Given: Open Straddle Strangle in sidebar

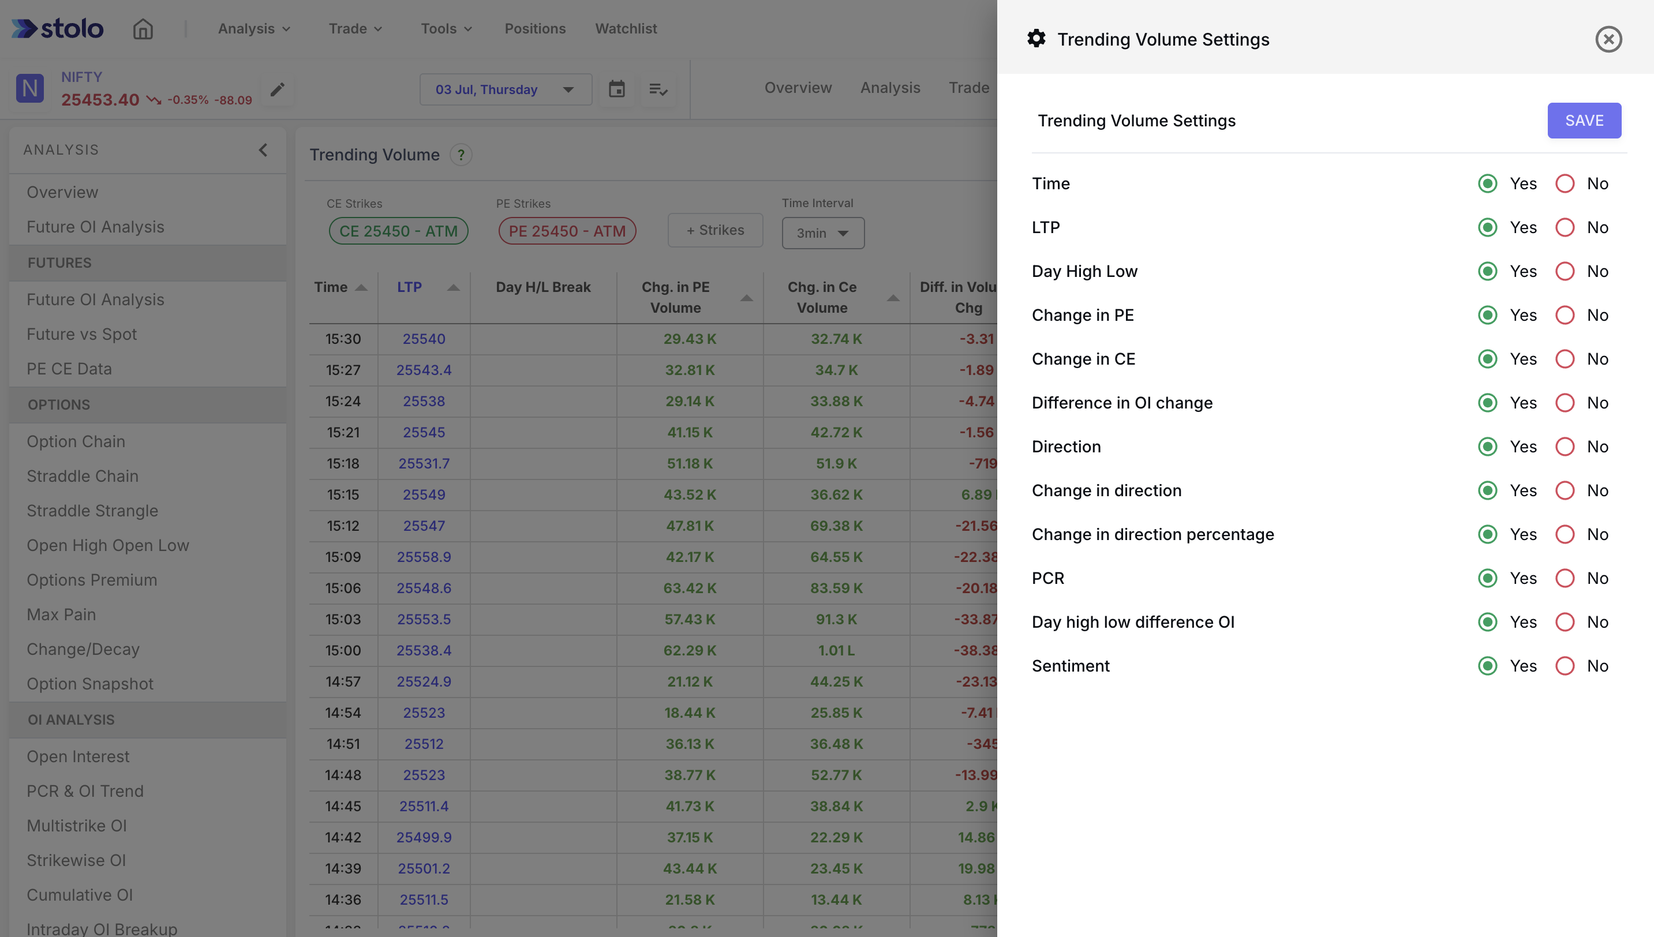Looking at the screenshot, I should pyautogui.click(x=92, y=511).
